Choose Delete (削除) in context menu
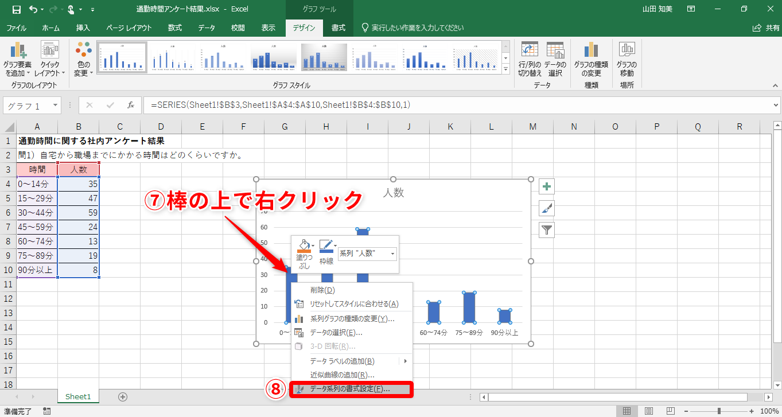The width and height of the screenshot is (782, 417). tap(352, 290)
